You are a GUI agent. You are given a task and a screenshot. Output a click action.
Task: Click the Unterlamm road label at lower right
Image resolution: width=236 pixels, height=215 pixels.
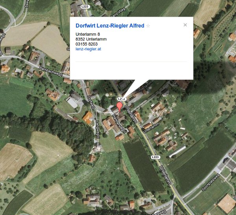click(165, 175)
